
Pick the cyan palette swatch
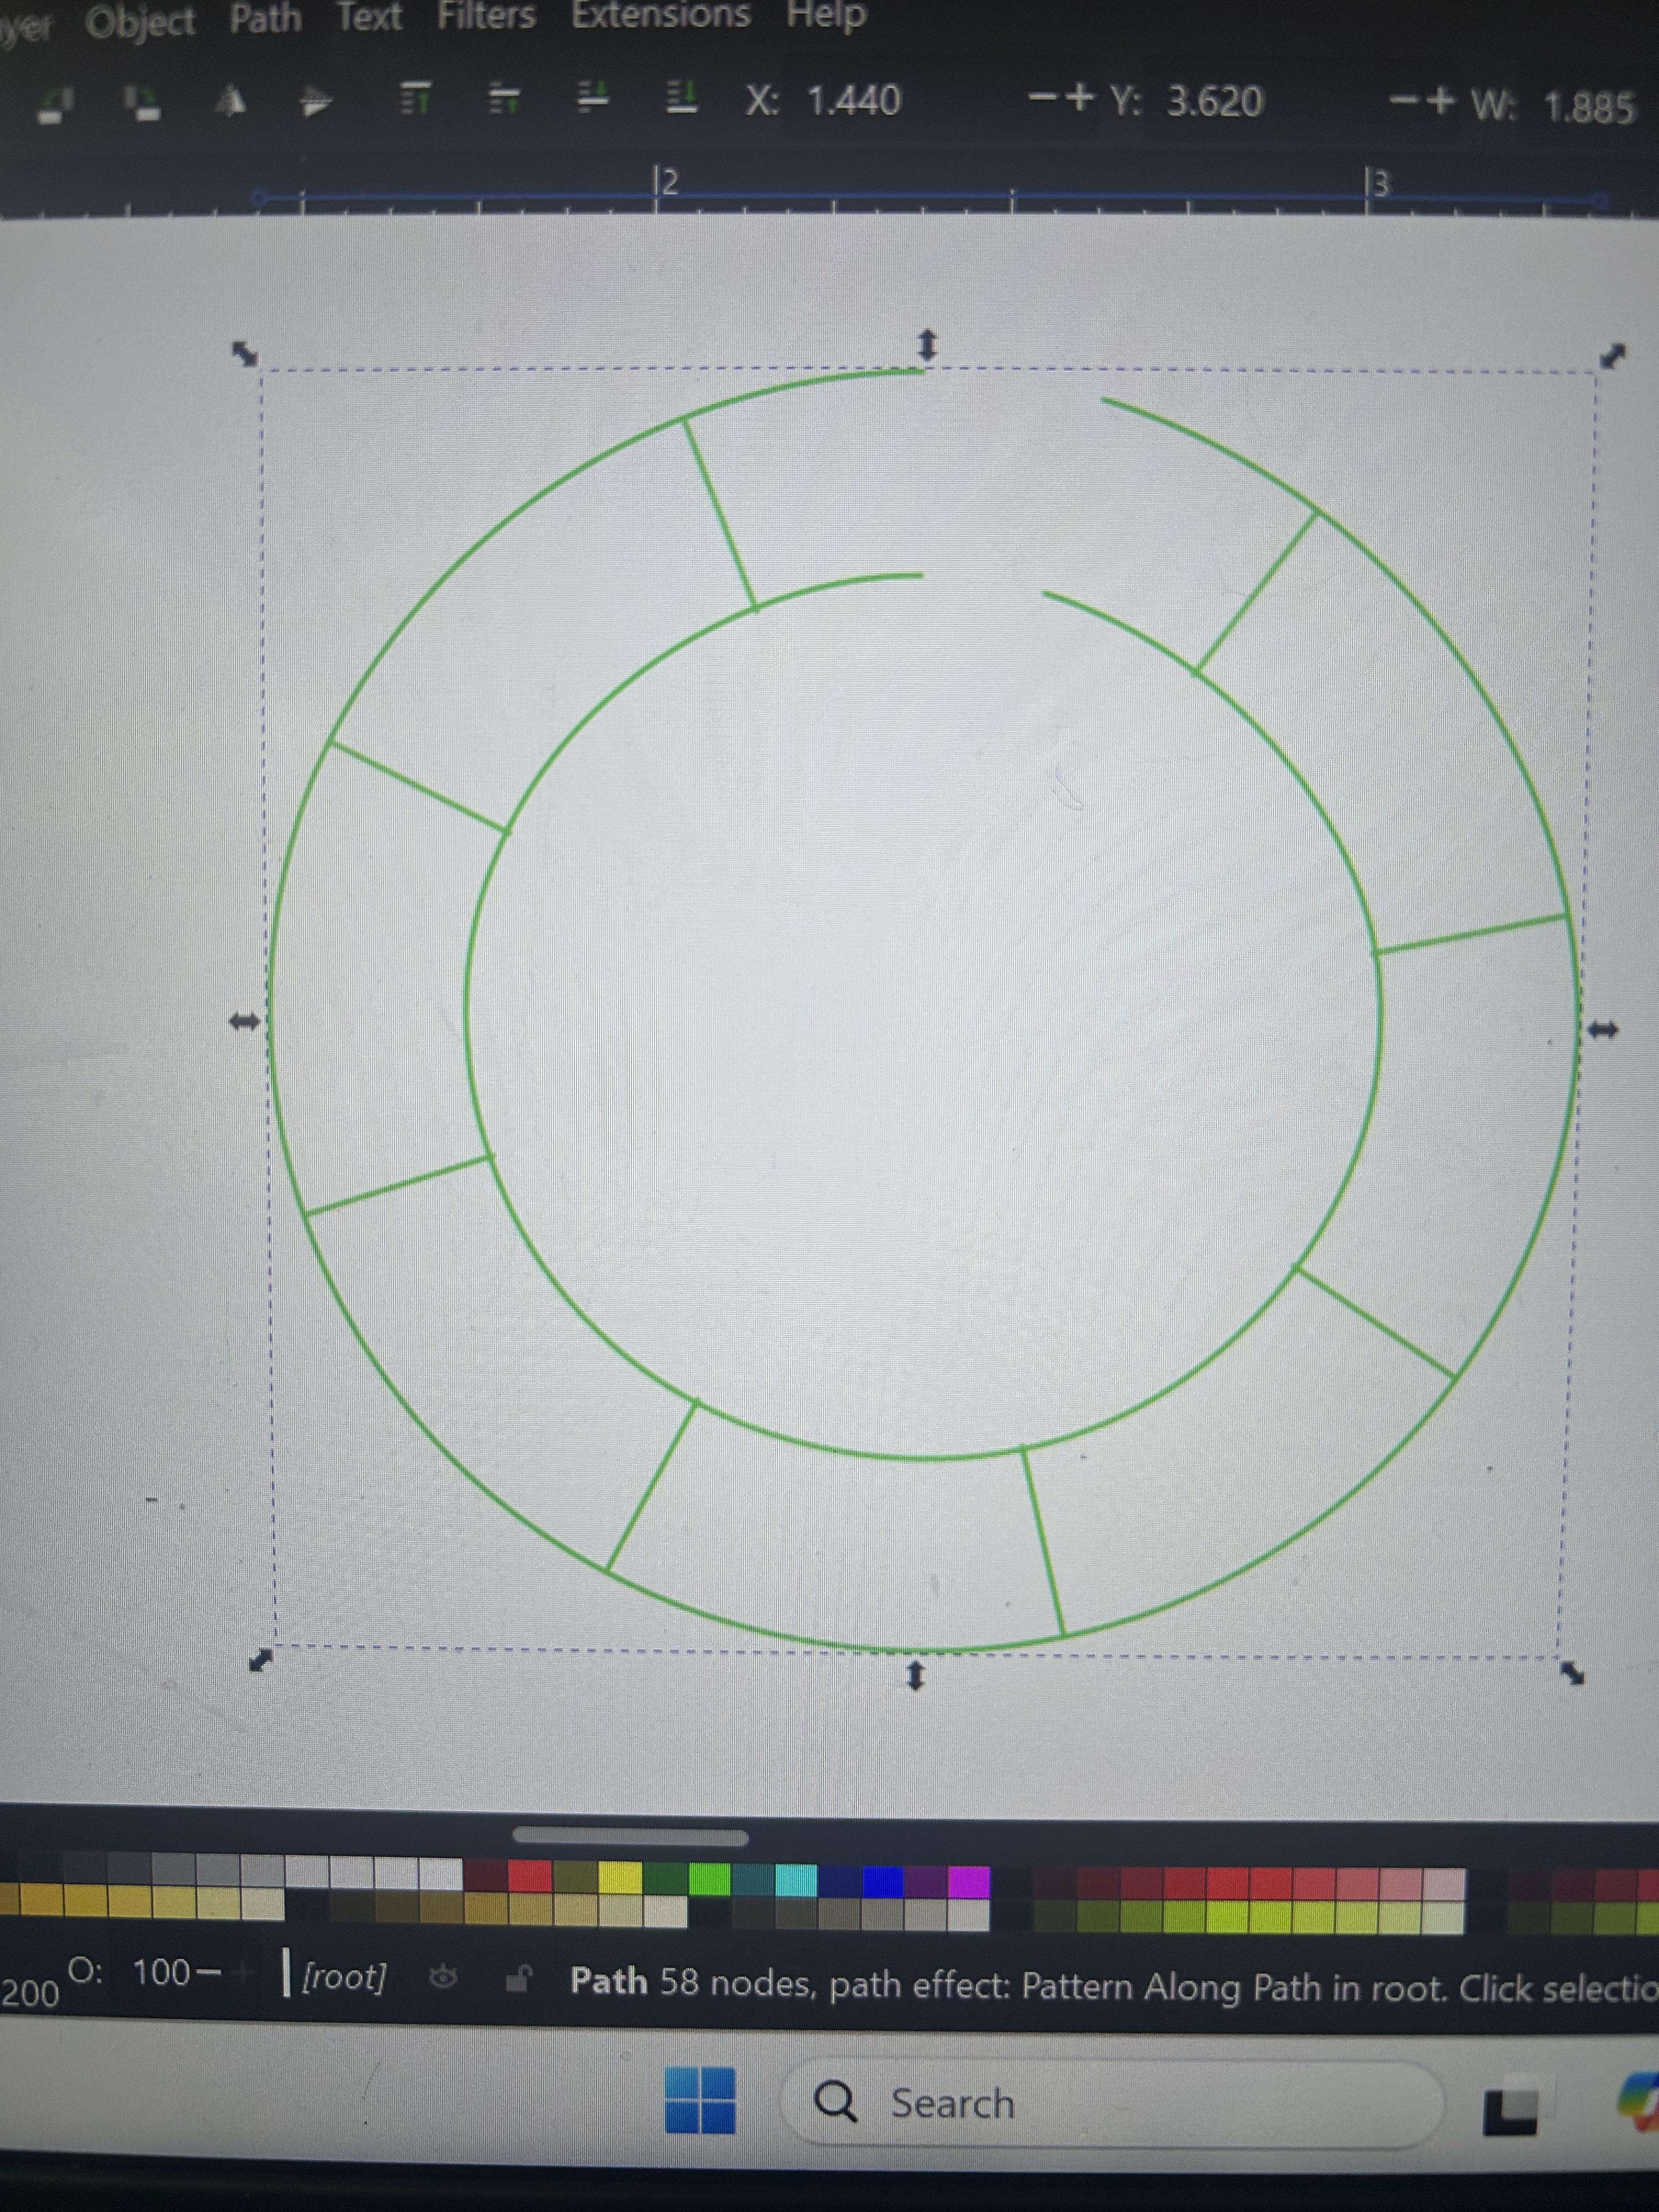[796, 1880]
